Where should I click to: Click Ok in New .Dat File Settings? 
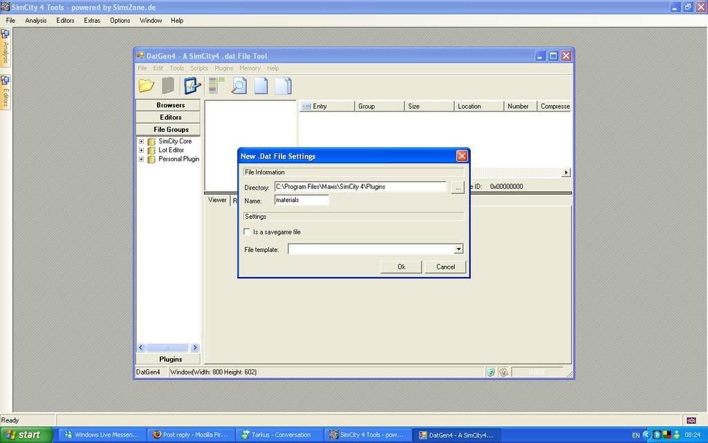click(x=402, y=266)
